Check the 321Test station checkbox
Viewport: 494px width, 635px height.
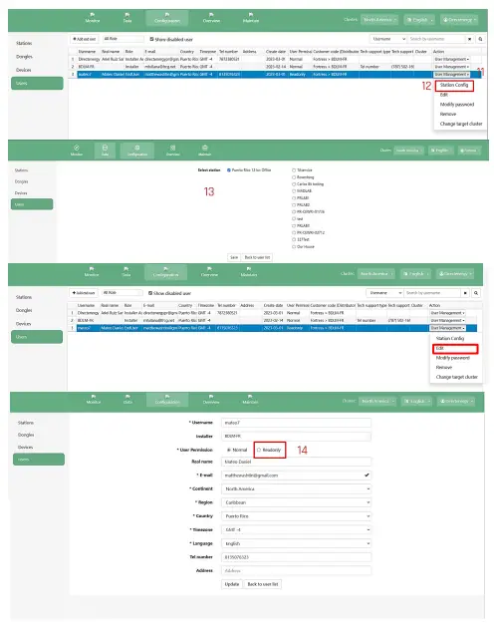pos(294,239)
